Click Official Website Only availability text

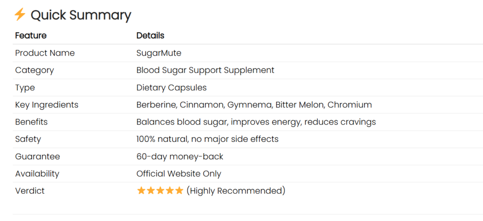pos(178,173)
